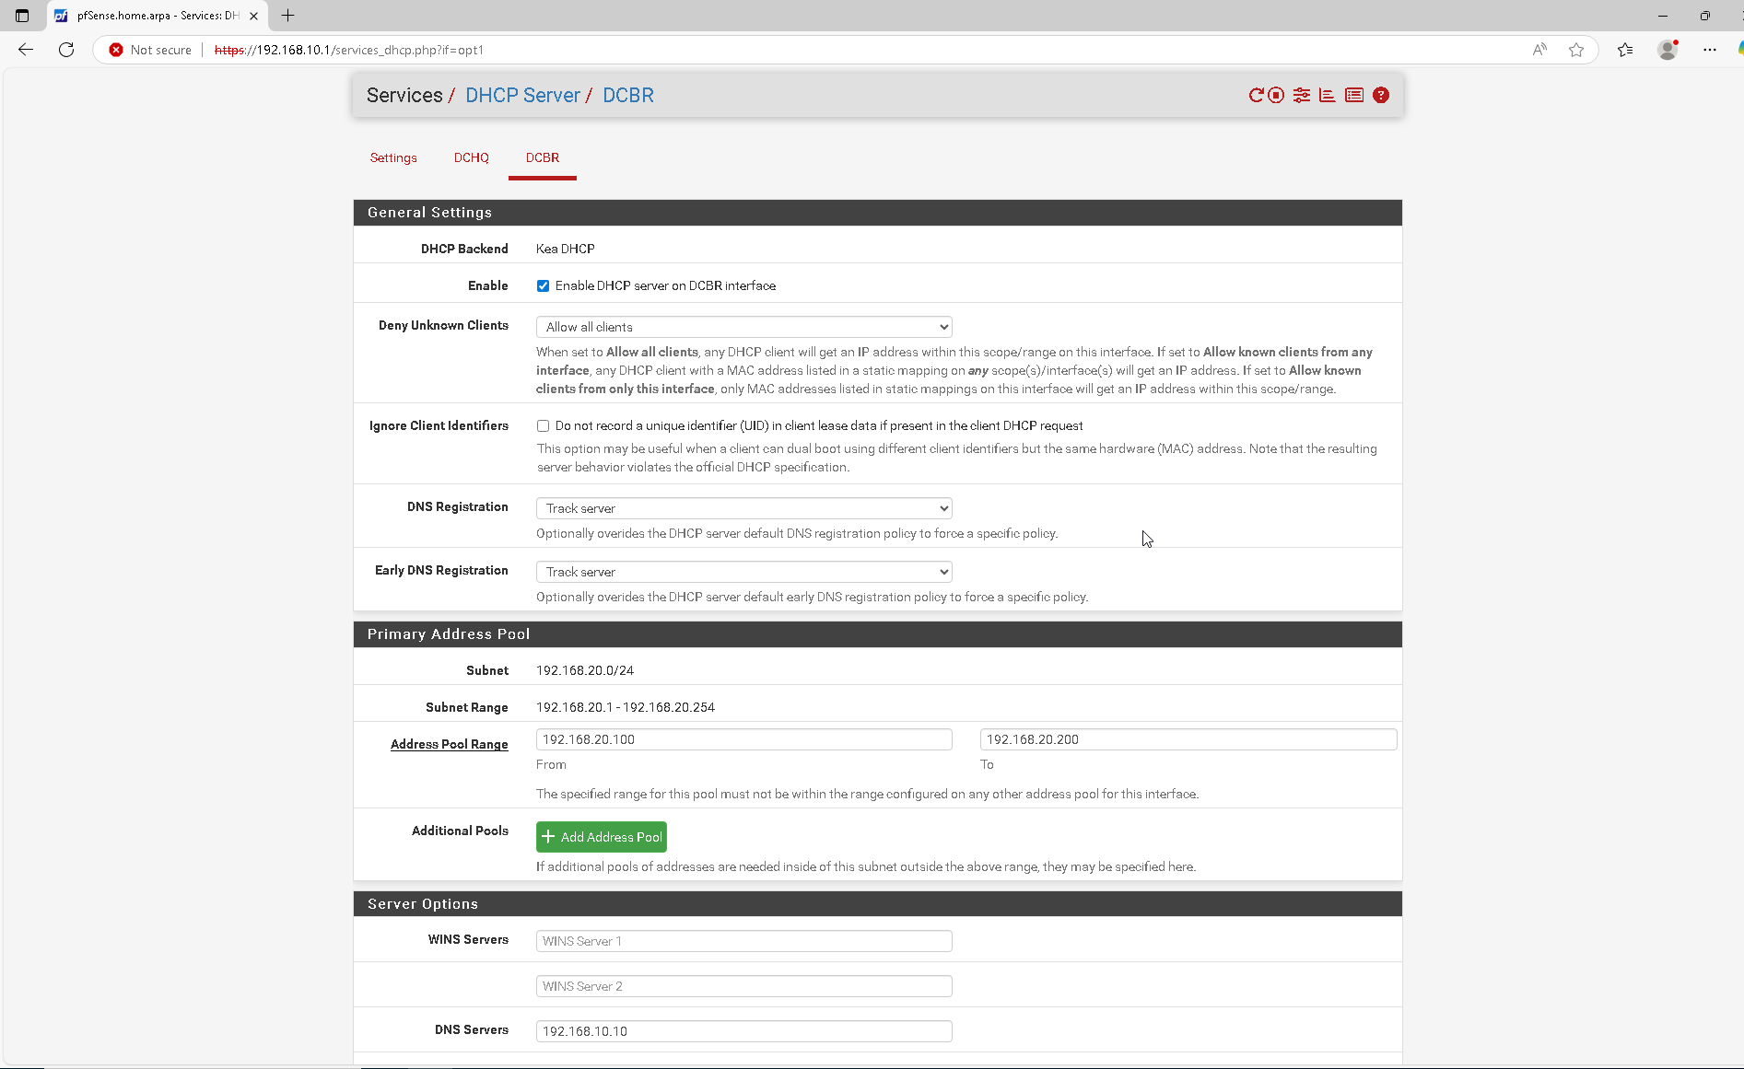
Task: Open related settings sliders icon
Action: pyautogui.click(x=1302, y=95)
